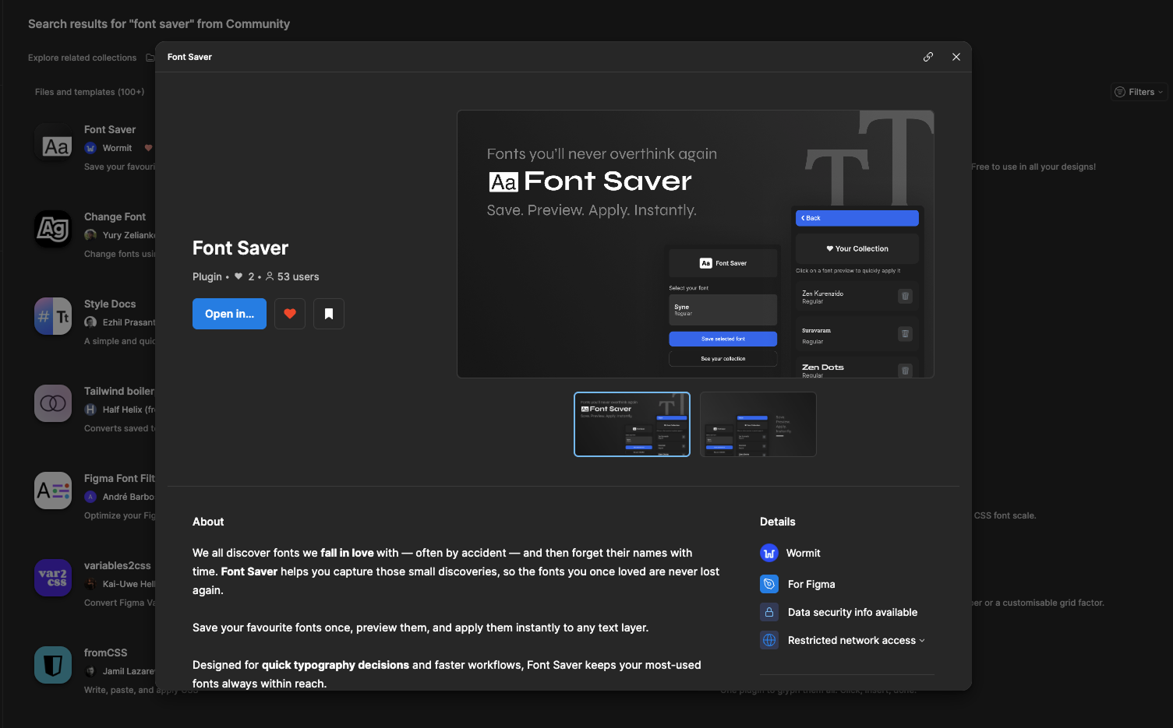
Task: Select the first preview thumbnail
Action: [x=632, y=424]
